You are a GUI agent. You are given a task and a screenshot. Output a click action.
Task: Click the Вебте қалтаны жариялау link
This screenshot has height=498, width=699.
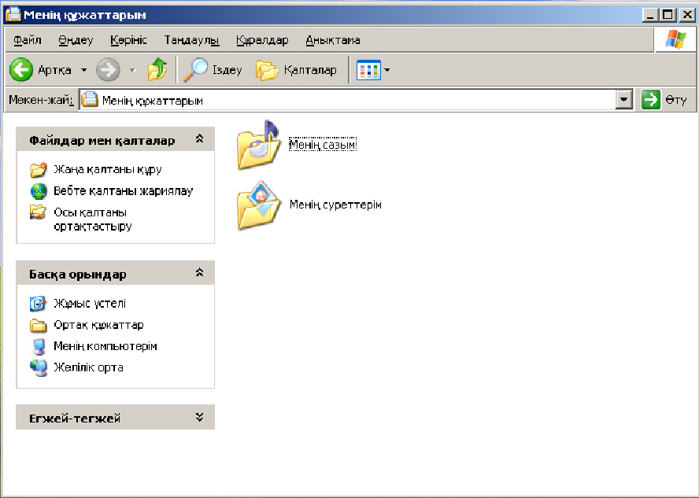tap(124, 191)
